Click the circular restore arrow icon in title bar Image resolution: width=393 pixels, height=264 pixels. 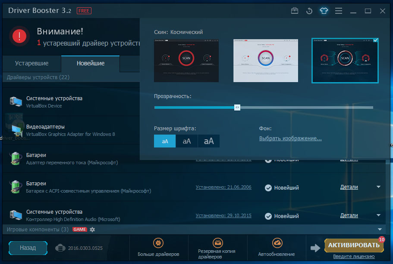pos(309,11)
